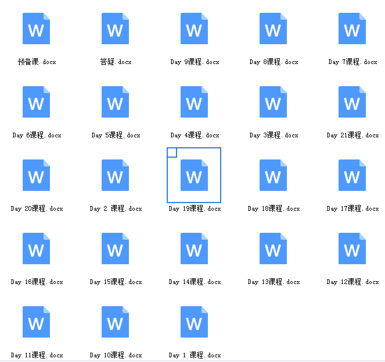Click the highlighted Day 19课程.docx icon

[194, 175]
